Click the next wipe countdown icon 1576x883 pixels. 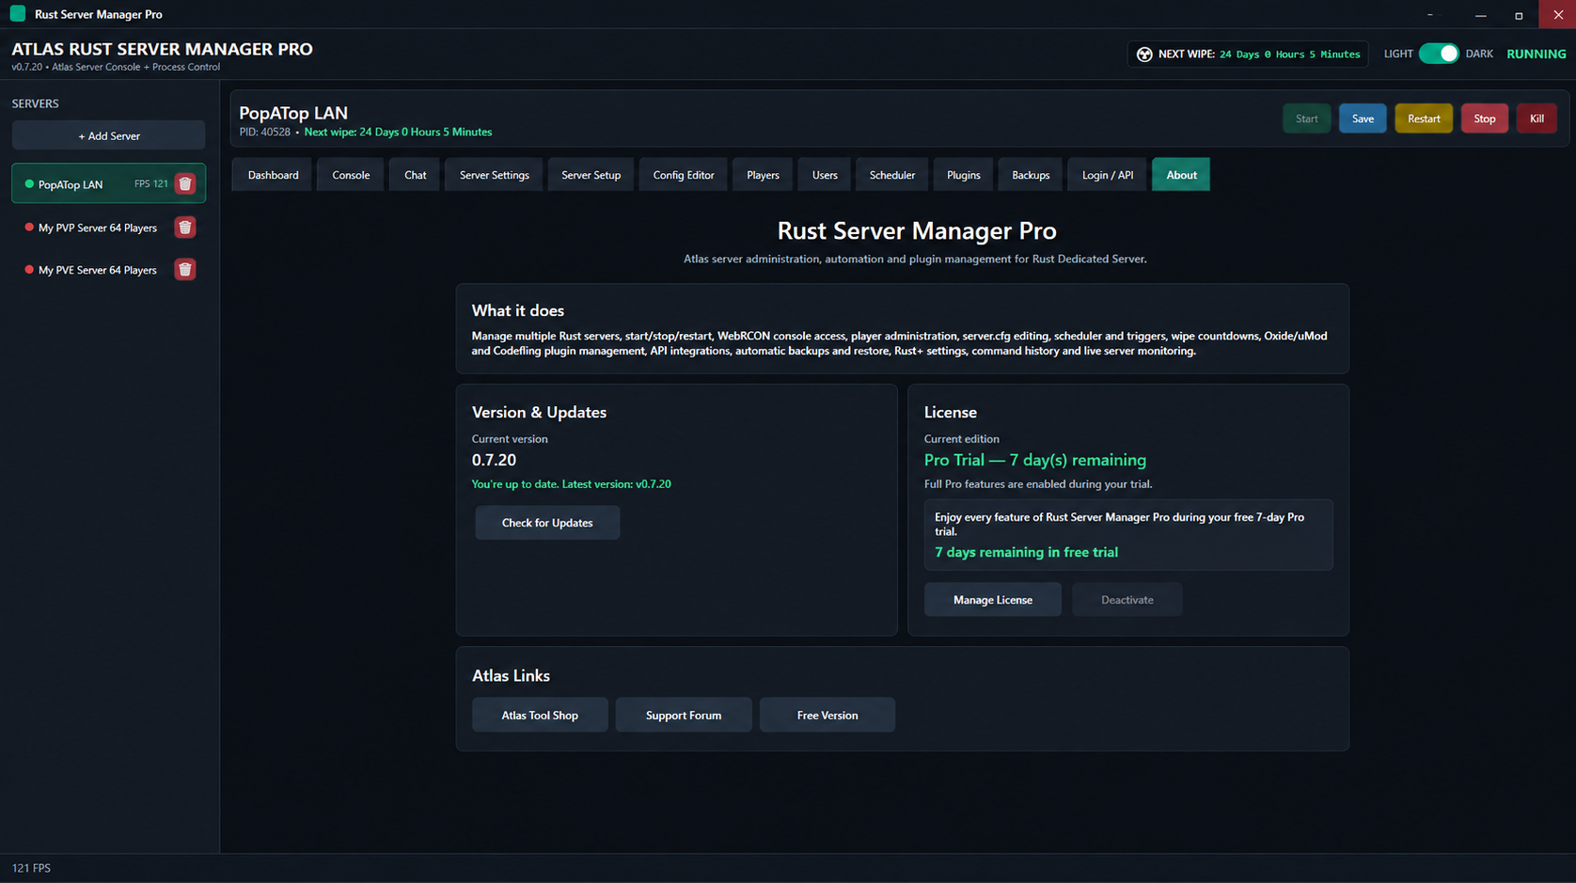pos(1144,55)
